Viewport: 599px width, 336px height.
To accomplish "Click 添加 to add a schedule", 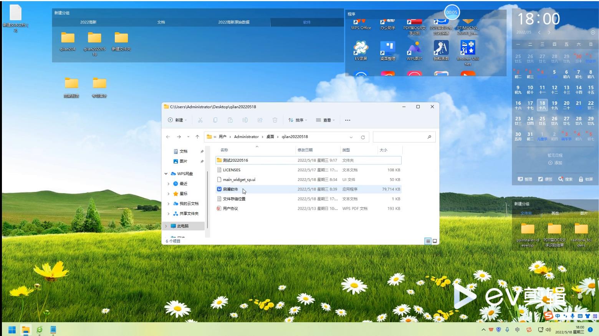I will pos(555,163).
